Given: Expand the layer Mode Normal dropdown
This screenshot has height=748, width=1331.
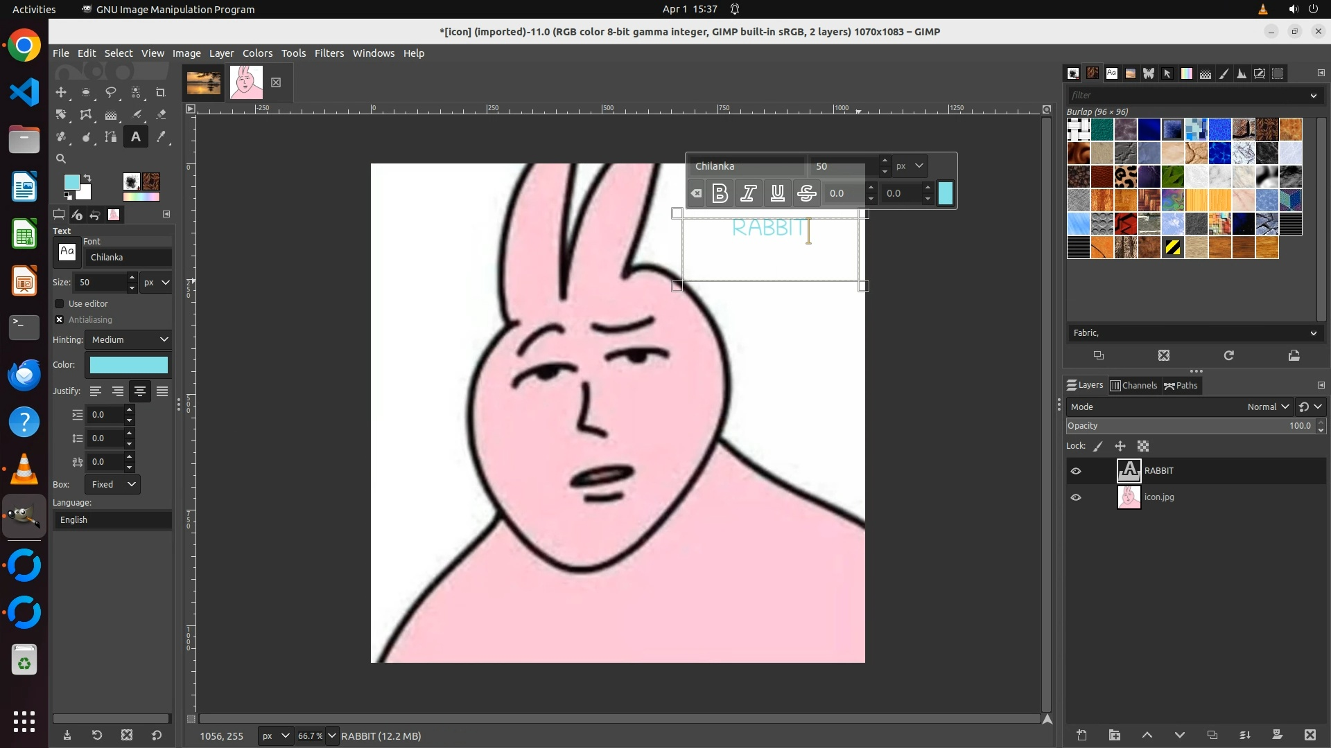Looking at the screenshot, I should (x=1267, y=407).
